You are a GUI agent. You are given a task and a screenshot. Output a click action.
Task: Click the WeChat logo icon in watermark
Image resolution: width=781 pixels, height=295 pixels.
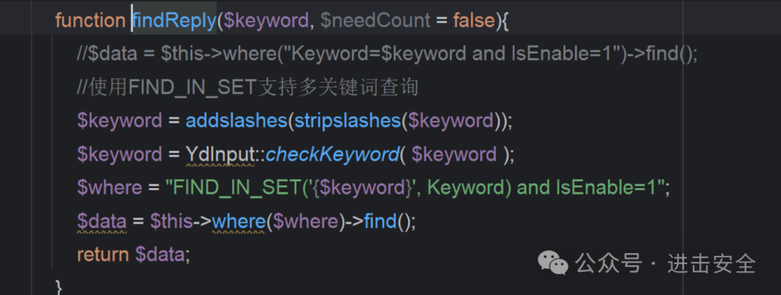555,262
